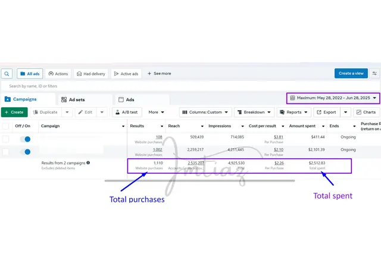Open the Breakdown dropdown
This screenshot has height=269, width=381.
[254, 112]
